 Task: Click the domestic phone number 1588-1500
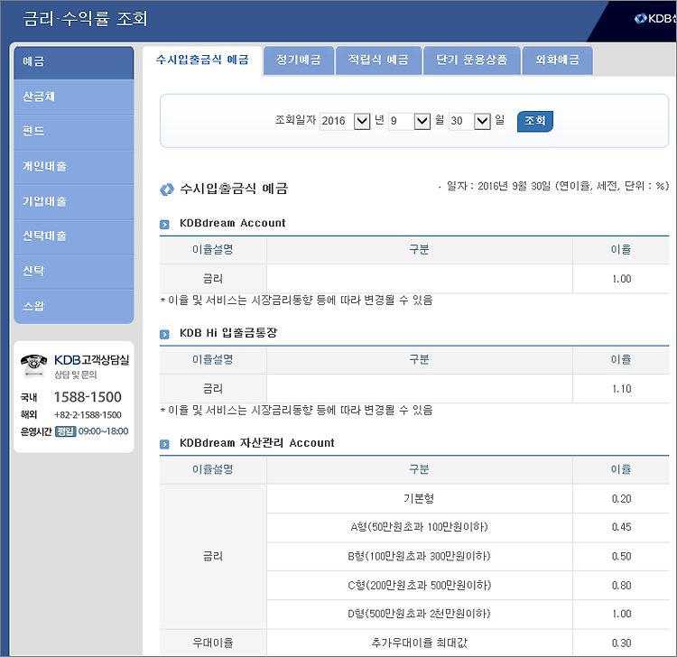pos(88,397)
